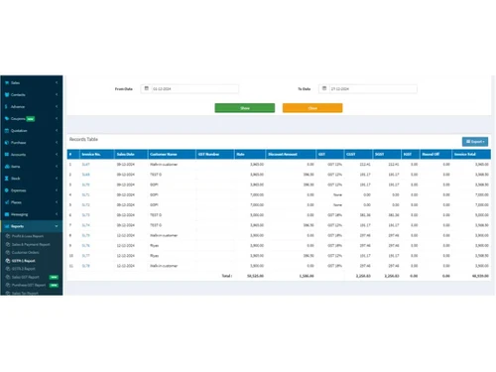The height and width of the screenshot is (372, 496).
Task: Click the Expenses circle icon in sidebar
Action: [7, 190]
